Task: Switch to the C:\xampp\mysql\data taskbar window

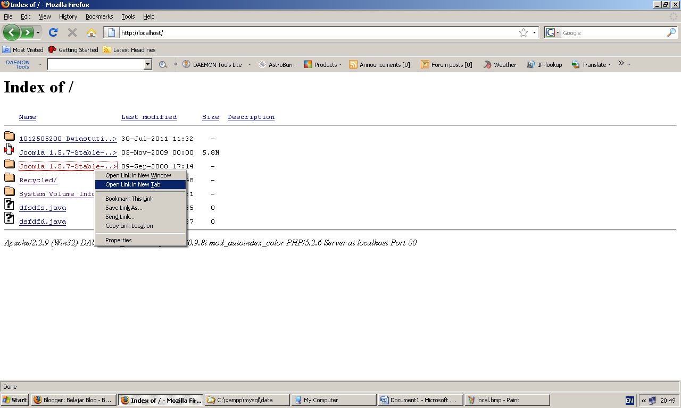Action: click(247, 400)
